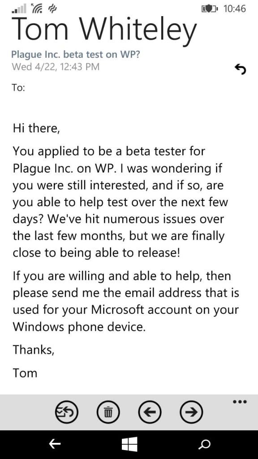
Task: Go to newer message with left arrow icon
Action: click(x=150, y=412)
